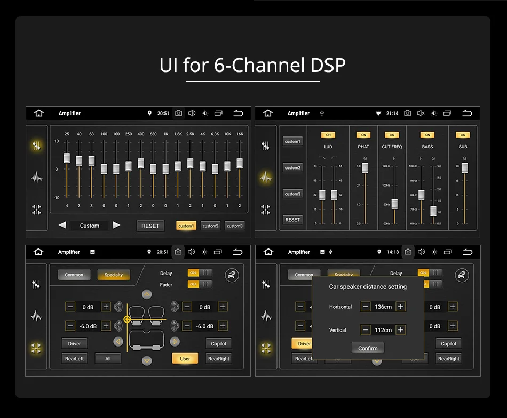
Task: Toggle SUB ON switch
Action: [463, 135]
